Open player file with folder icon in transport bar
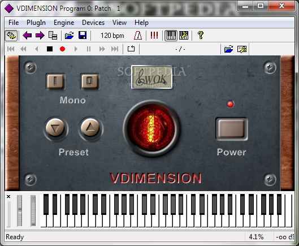 coord(229,49)
